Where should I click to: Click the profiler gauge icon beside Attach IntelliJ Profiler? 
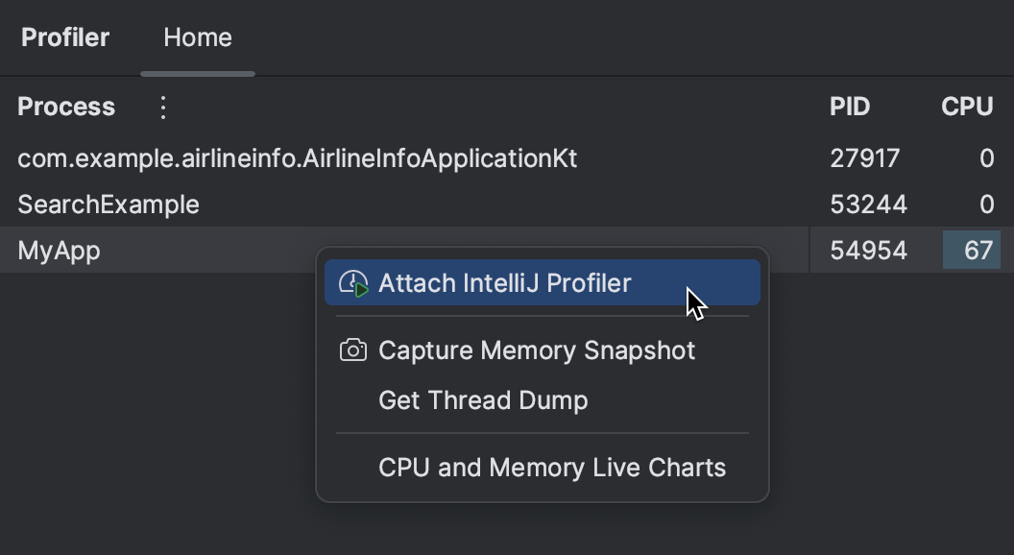tap(353, 282)
